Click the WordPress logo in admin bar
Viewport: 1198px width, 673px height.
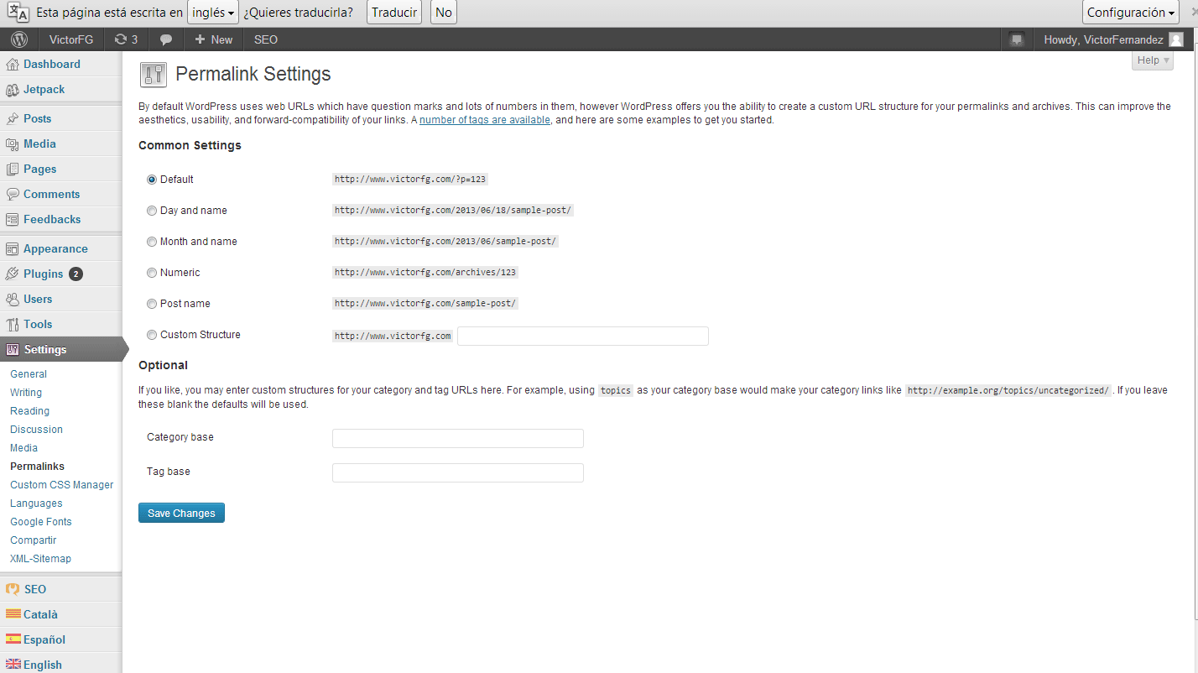(19, 39)
